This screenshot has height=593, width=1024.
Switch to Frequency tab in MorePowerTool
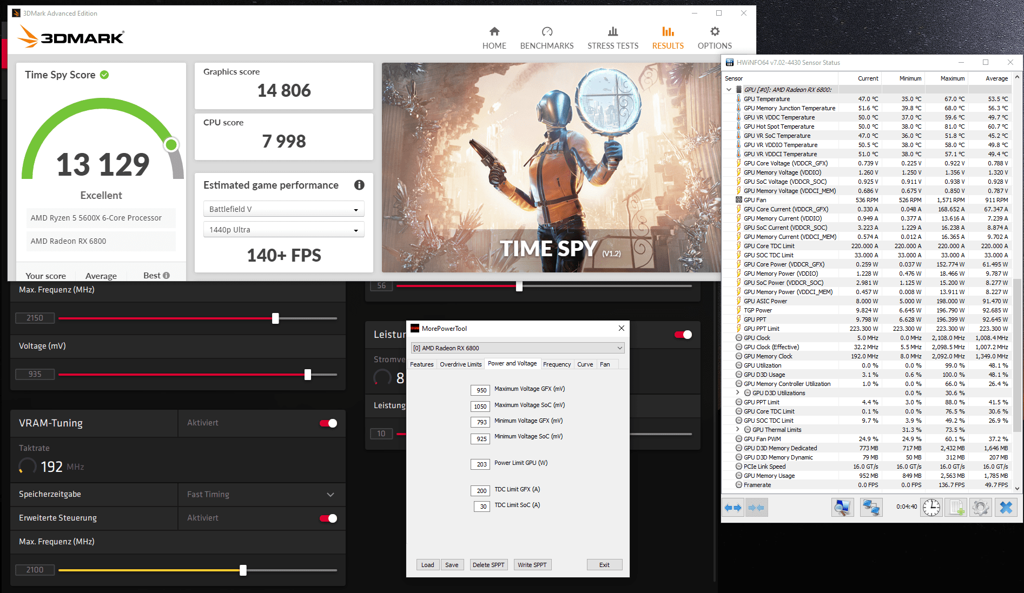point(557,364)
